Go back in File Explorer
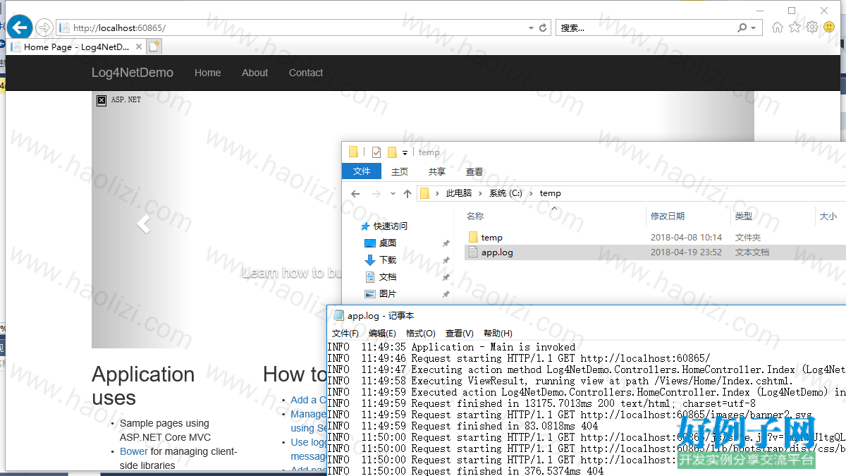846x476 pixels. [355, 193]
